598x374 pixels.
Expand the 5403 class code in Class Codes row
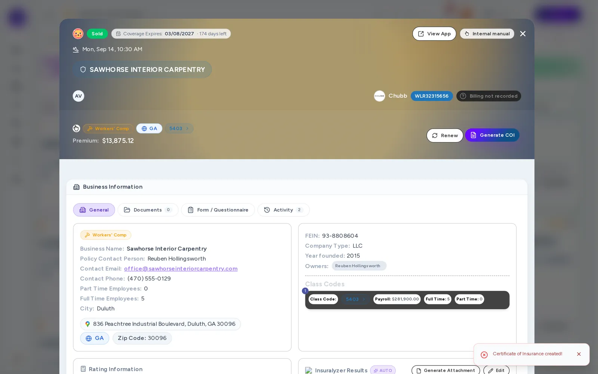(x=355, y=299)
